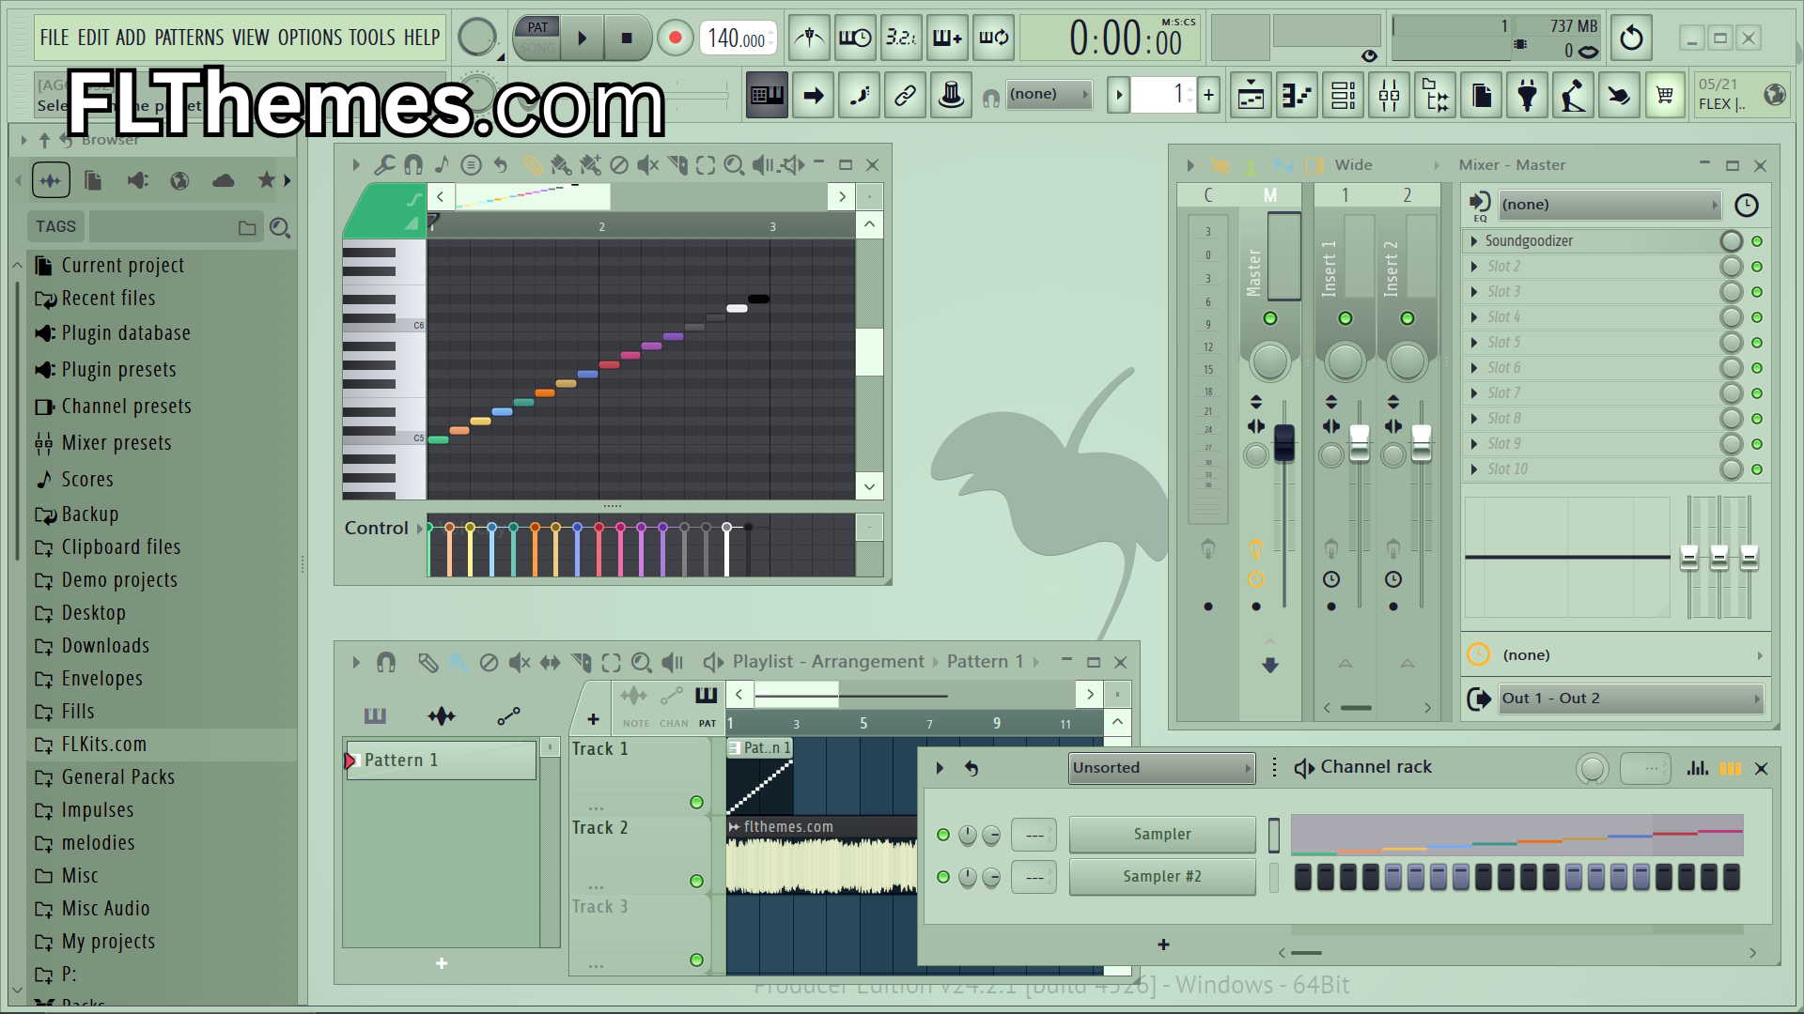The width and height of the screenshot is (1804, 1014).
Task: Open the HELP menu
Action: [x=422, y=38]
